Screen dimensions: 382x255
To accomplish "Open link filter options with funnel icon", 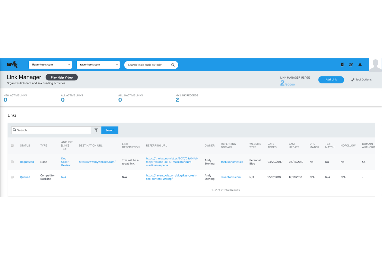I will [x=96, y=130].
